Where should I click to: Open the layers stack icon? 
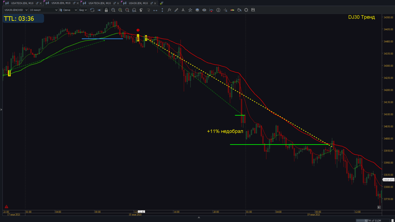coord(197,10)
